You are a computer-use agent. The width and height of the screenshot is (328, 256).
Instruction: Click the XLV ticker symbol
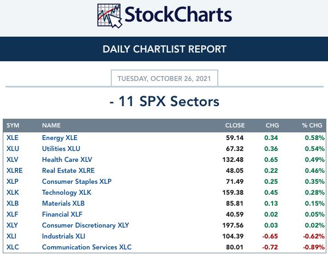point(13,160)
